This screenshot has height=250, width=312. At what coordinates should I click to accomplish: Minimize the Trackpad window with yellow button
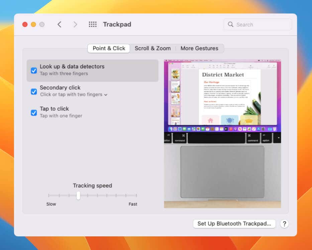33,24
